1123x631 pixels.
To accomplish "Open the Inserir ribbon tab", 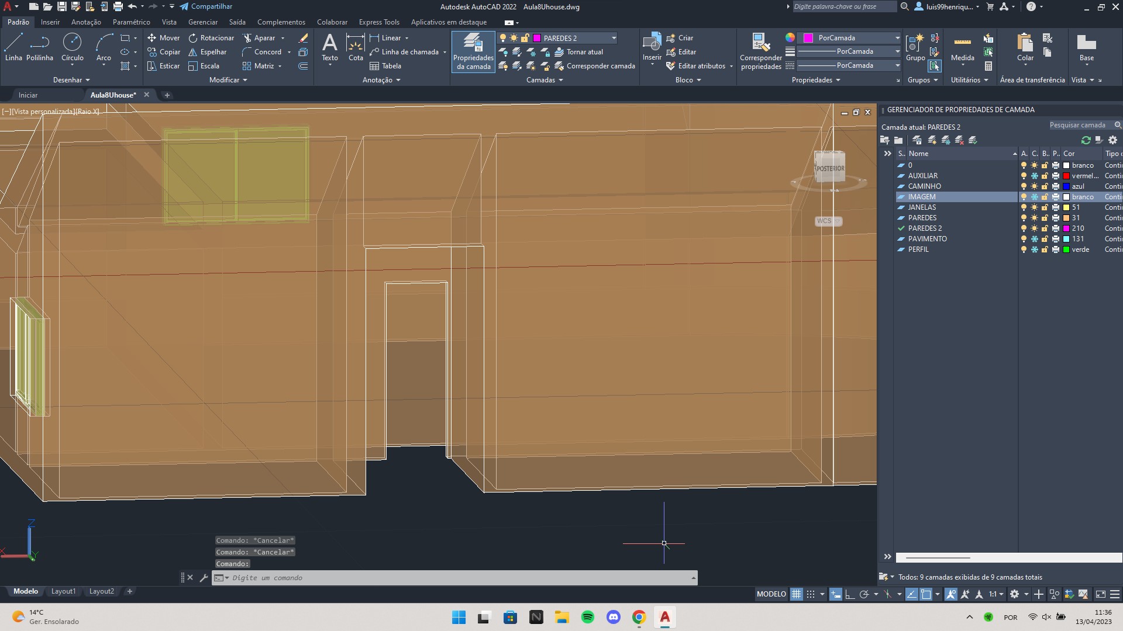I will pos(50,22).
